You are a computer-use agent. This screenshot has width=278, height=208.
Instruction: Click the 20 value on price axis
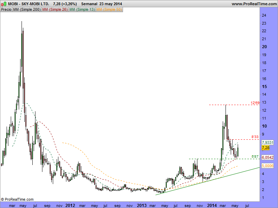click(264, 47)
